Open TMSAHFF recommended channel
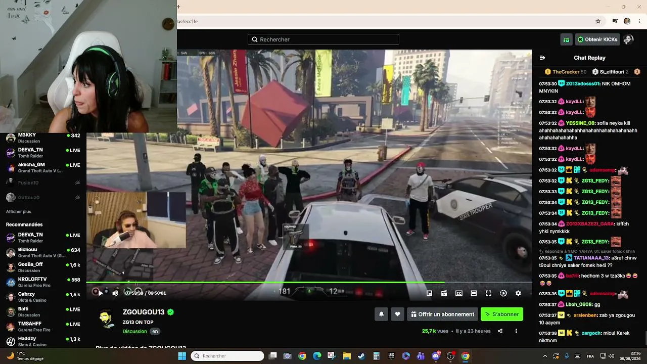The image size is (647, 364). 43,327
